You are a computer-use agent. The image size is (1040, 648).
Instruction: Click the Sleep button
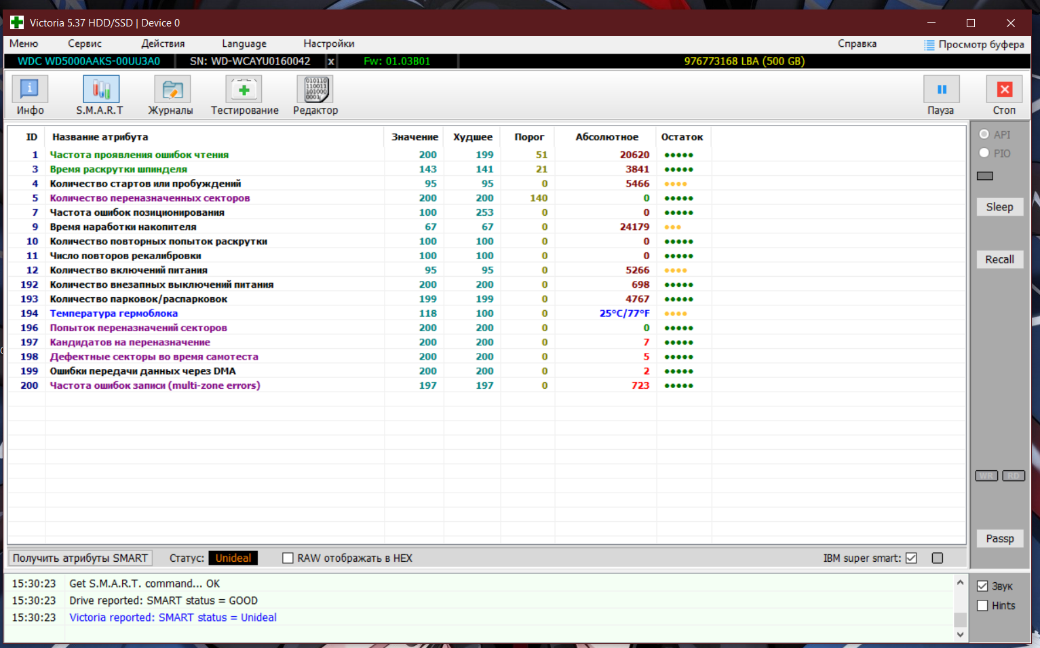(999, 207)
